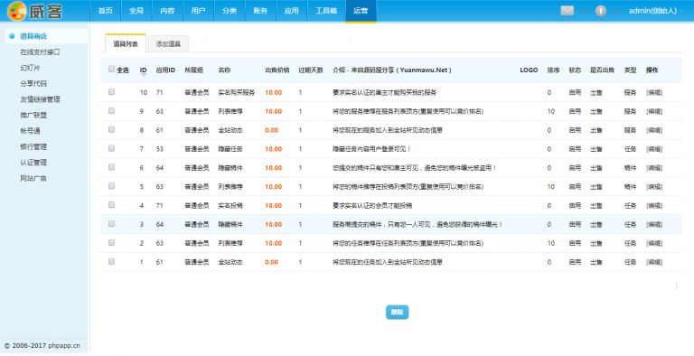Check the box for row ID 7
This screenshot has height=356, width=694.
coord(111,148)
